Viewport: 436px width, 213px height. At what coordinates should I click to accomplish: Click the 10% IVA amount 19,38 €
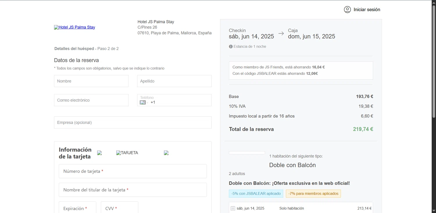pos(366,106)
